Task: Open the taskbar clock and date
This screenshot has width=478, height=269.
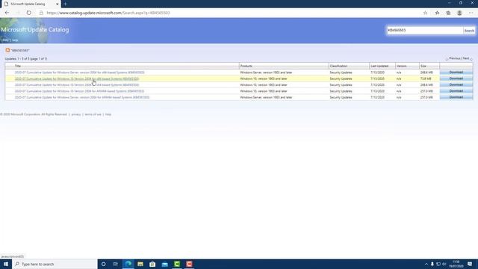Action: (456, 264)
